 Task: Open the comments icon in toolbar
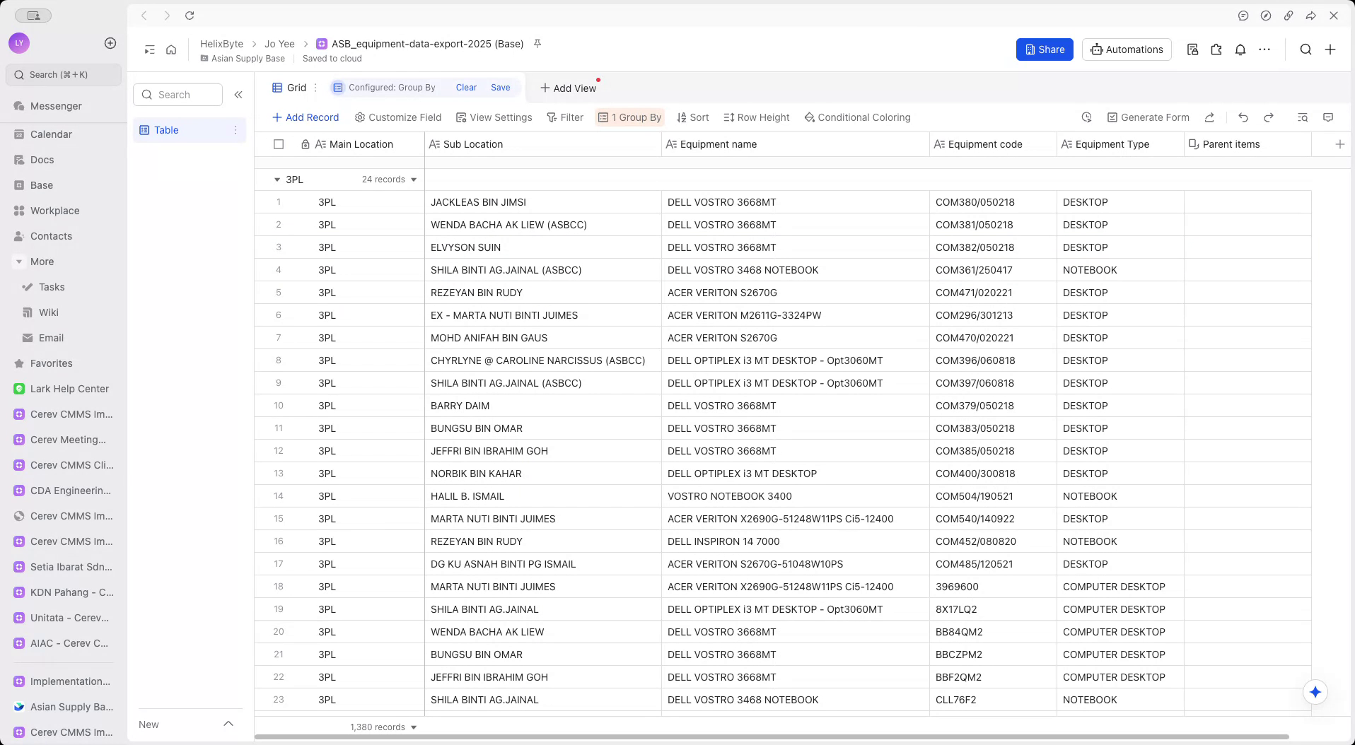[1329, 117]
